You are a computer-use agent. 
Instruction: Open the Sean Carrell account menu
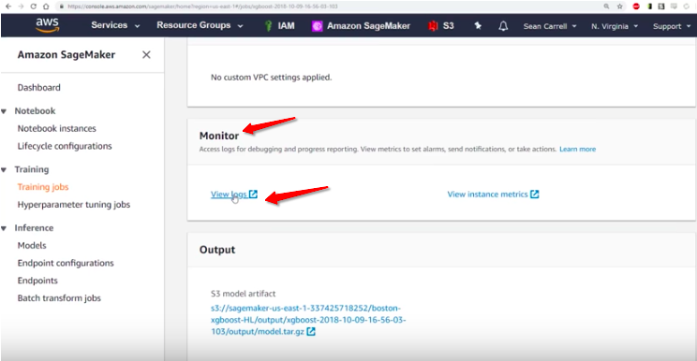tap(550, 26)
